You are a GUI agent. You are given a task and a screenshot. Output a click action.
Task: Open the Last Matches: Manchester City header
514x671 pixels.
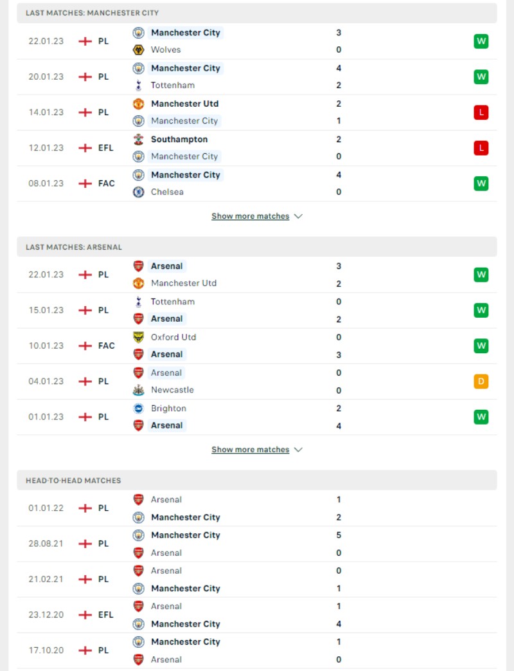(x=257, y=14)
